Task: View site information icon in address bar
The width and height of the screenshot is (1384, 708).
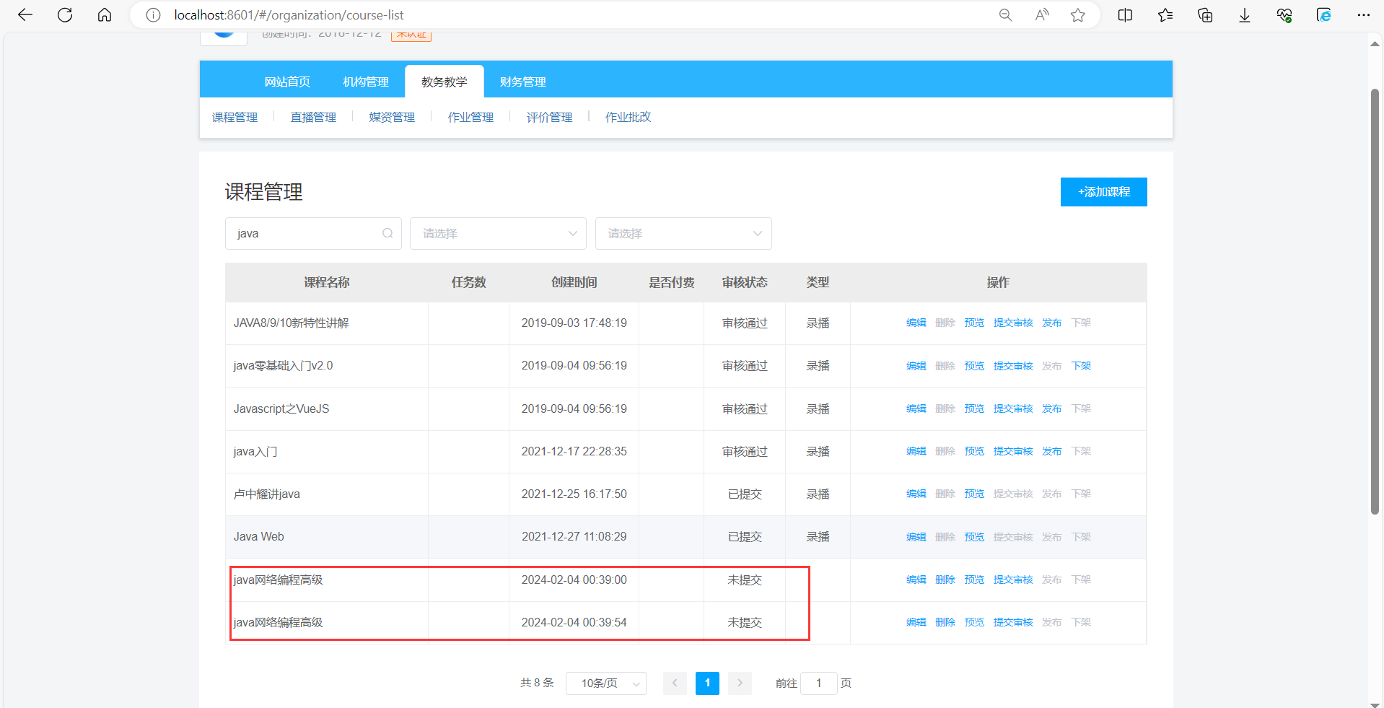Action: click(x=153, y=15)
